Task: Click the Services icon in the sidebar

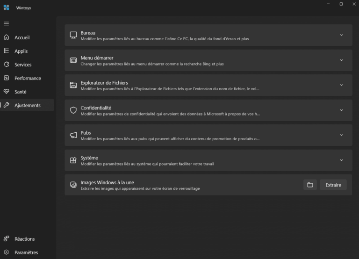Action: 6,65
